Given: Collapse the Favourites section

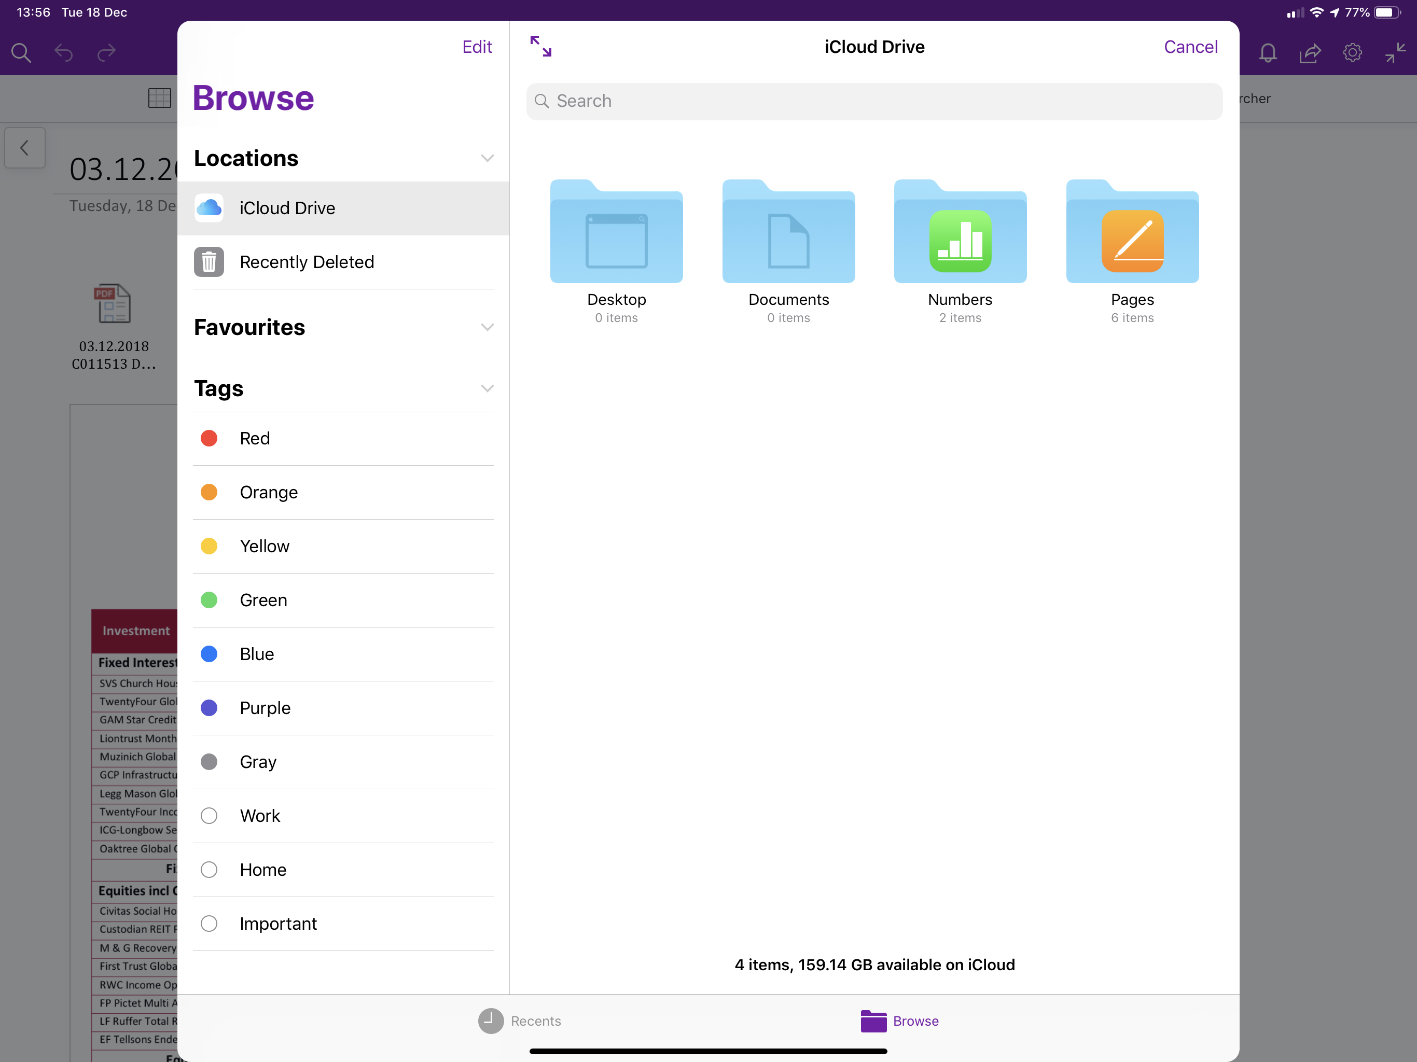Looking at the screenshot, I should (488, 327).
